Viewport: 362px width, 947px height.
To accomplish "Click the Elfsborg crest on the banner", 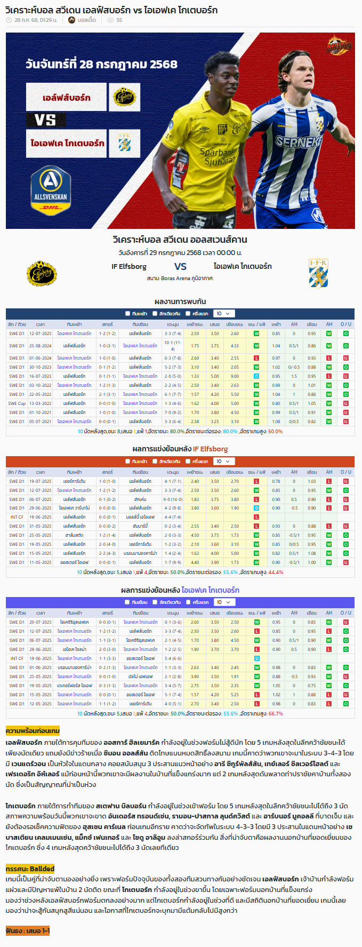I will click(x=125, y=97).
